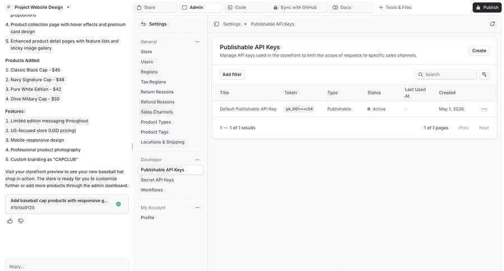
Task: Collapse the My Account section
Action: (197, 207)
